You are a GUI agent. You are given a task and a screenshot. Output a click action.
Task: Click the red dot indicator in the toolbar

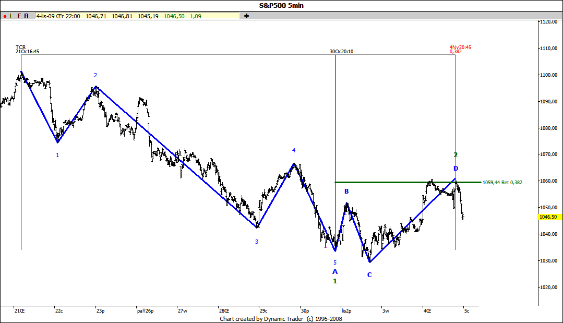[x=5, y=16]
